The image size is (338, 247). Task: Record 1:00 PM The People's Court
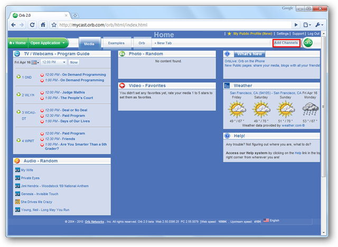point(42,98)
